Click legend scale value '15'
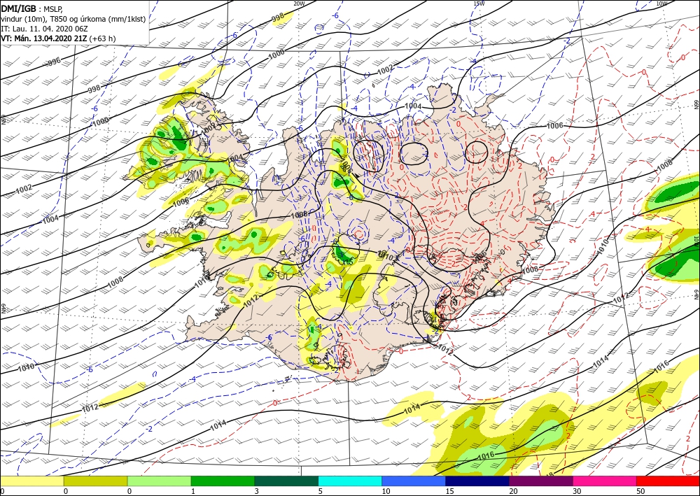 pyautogui.click(x=449, y=491)
